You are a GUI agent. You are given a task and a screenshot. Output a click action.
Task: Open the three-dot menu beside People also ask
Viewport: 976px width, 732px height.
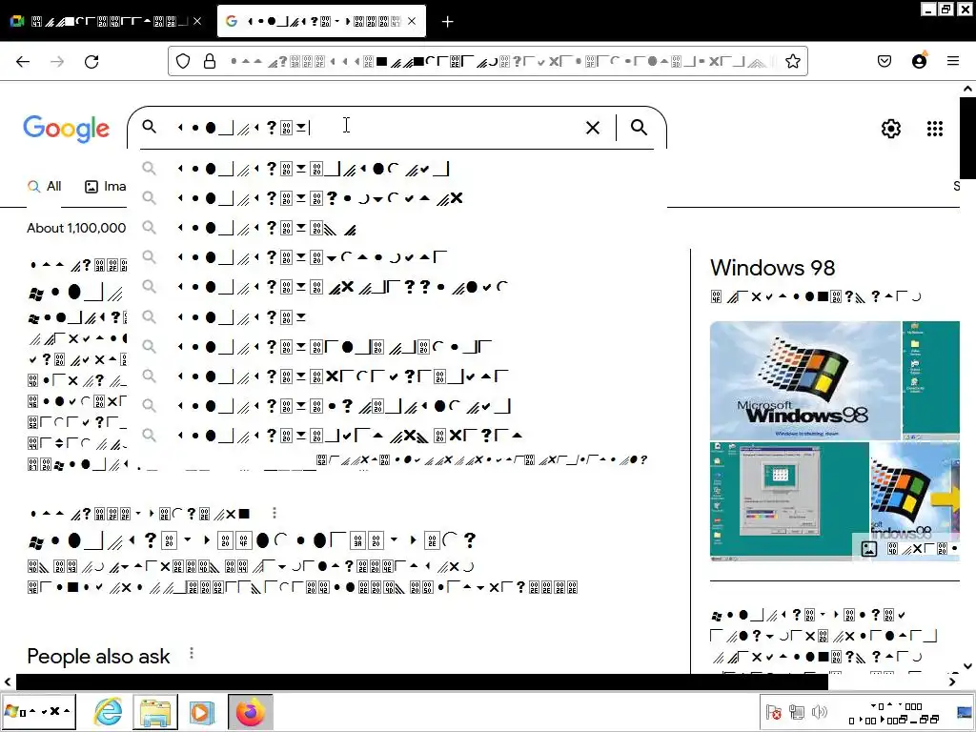191,653
